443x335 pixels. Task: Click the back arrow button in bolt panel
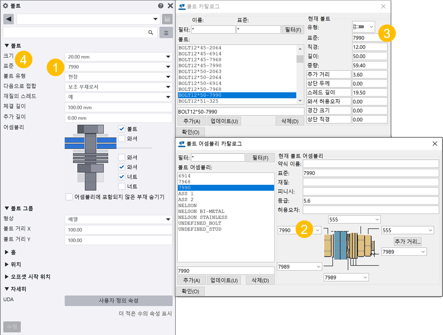click(x=8, y=19)
